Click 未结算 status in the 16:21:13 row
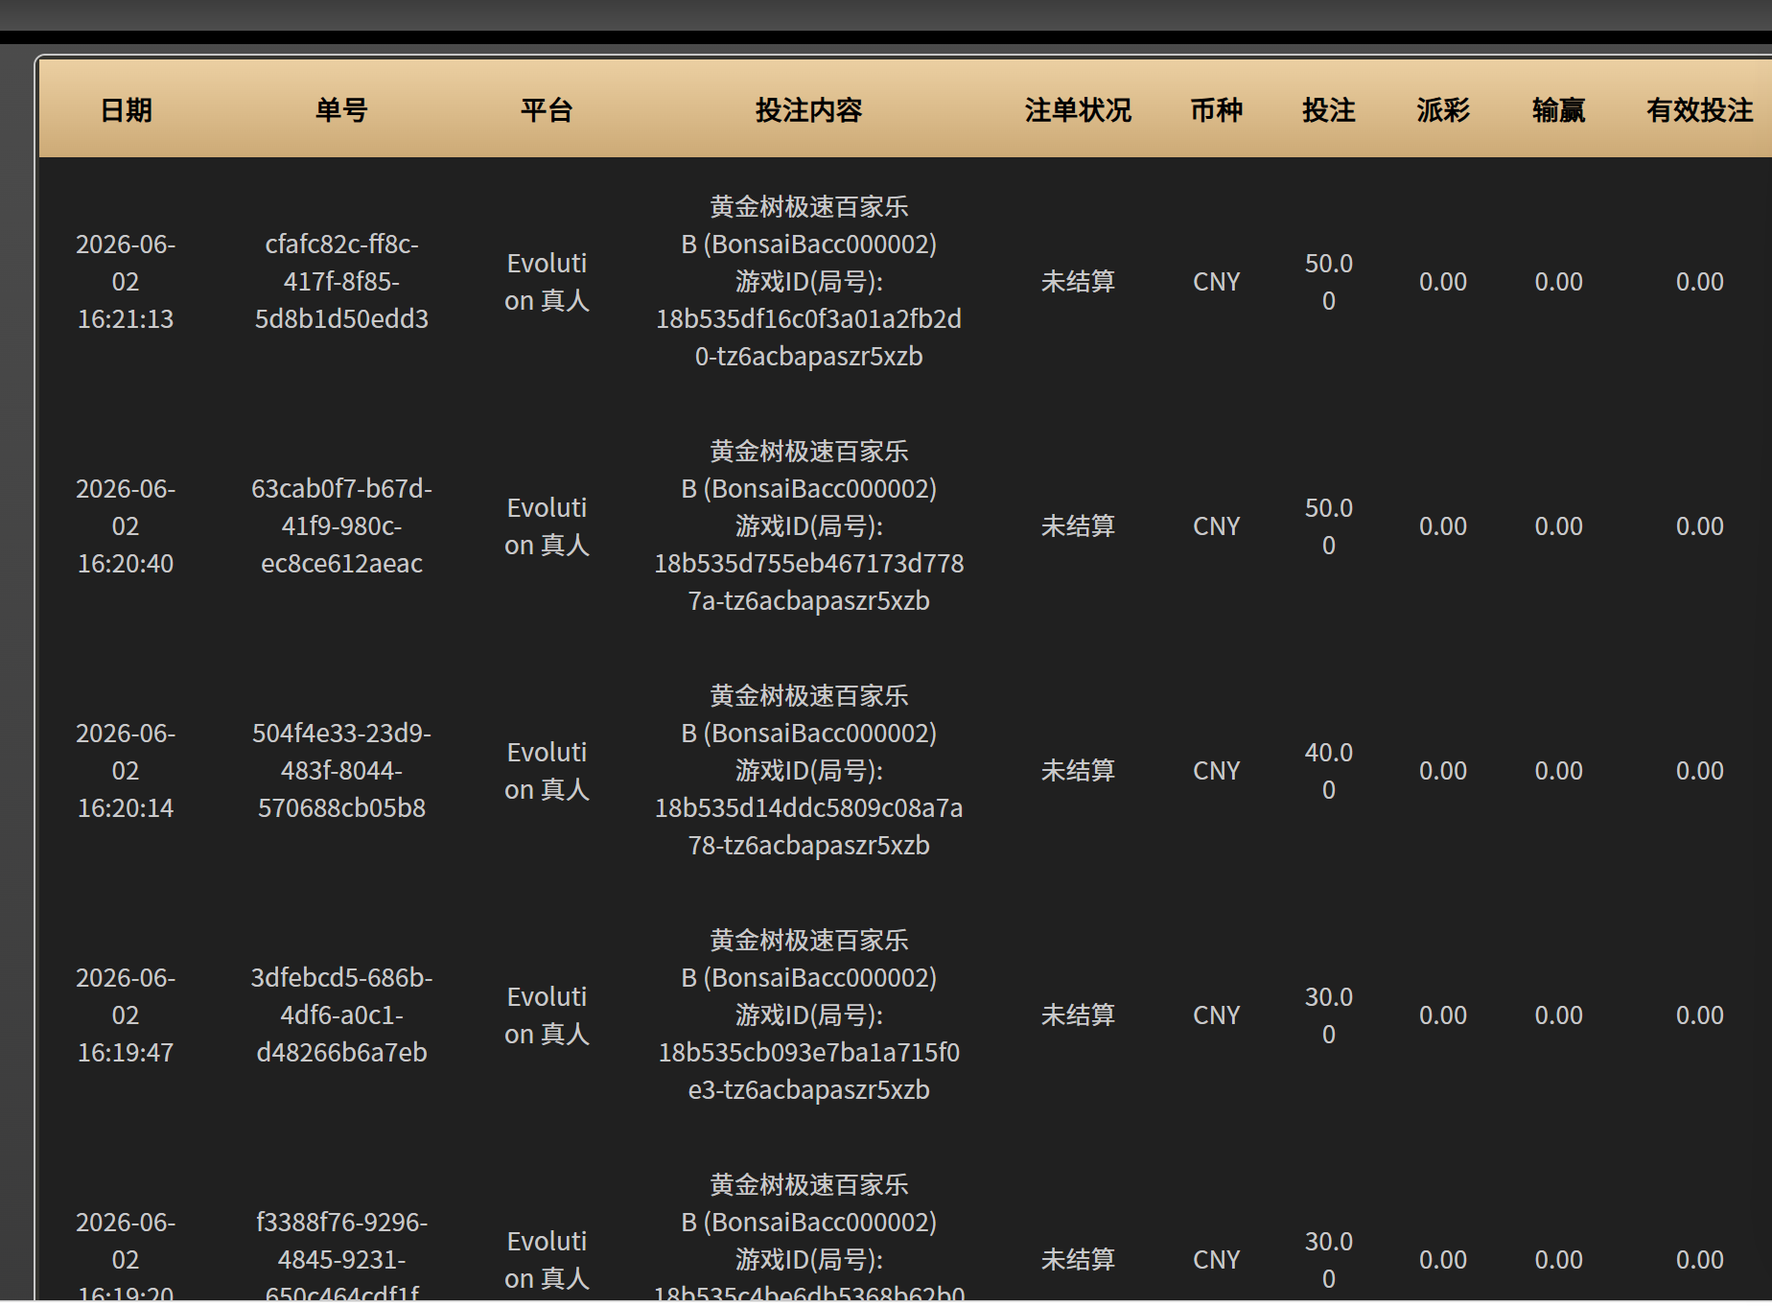Image resolution: width=1772 pixels, height=1306 pixels. pos(1078,281)
